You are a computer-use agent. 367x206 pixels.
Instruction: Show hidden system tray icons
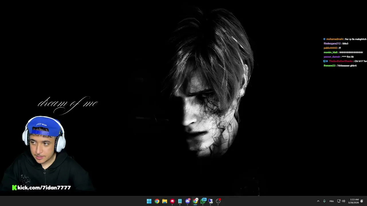318,201
